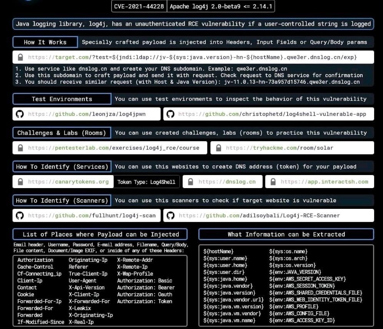Image resolution: width=383 pixels, height=329 pixels.
Task: Select the CVE-2021-44228 label
Action: coord(139,7)
